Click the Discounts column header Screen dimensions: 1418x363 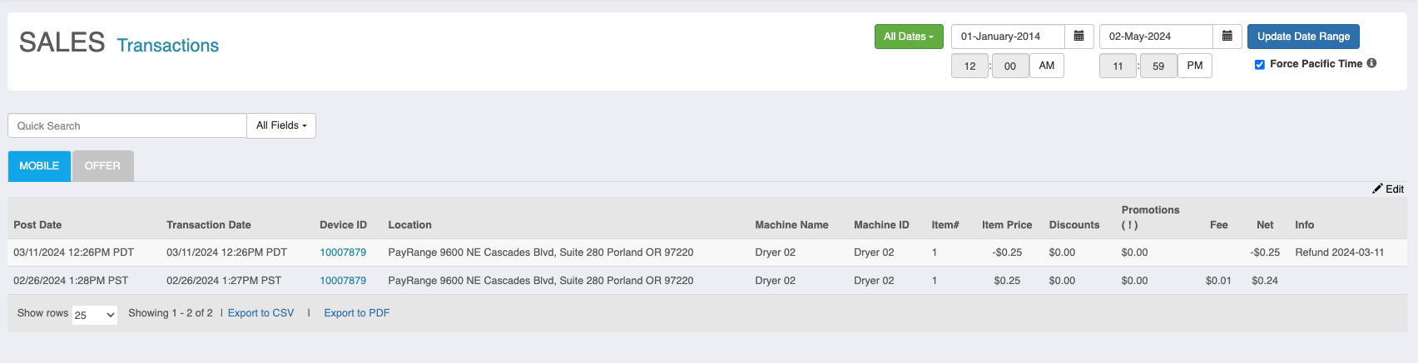pyautogui.click(x=1074, y=225)
